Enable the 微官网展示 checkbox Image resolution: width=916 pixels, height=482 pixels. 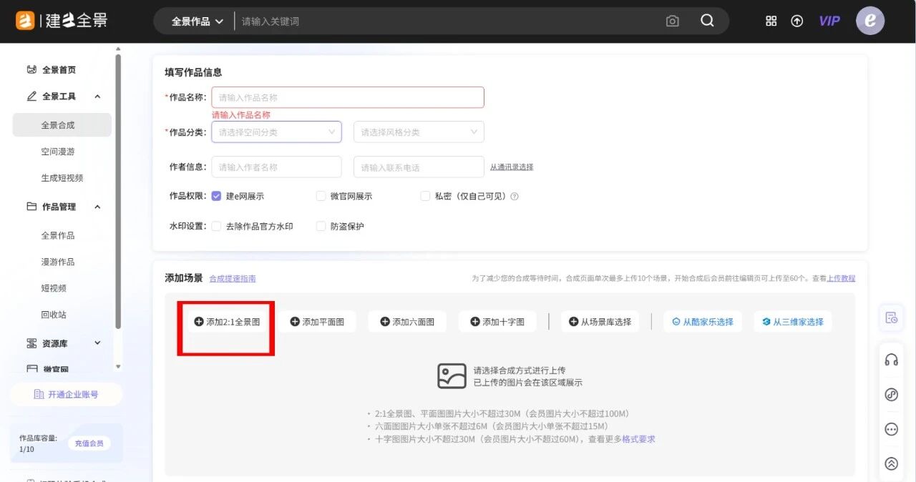[x=321, y=195]
